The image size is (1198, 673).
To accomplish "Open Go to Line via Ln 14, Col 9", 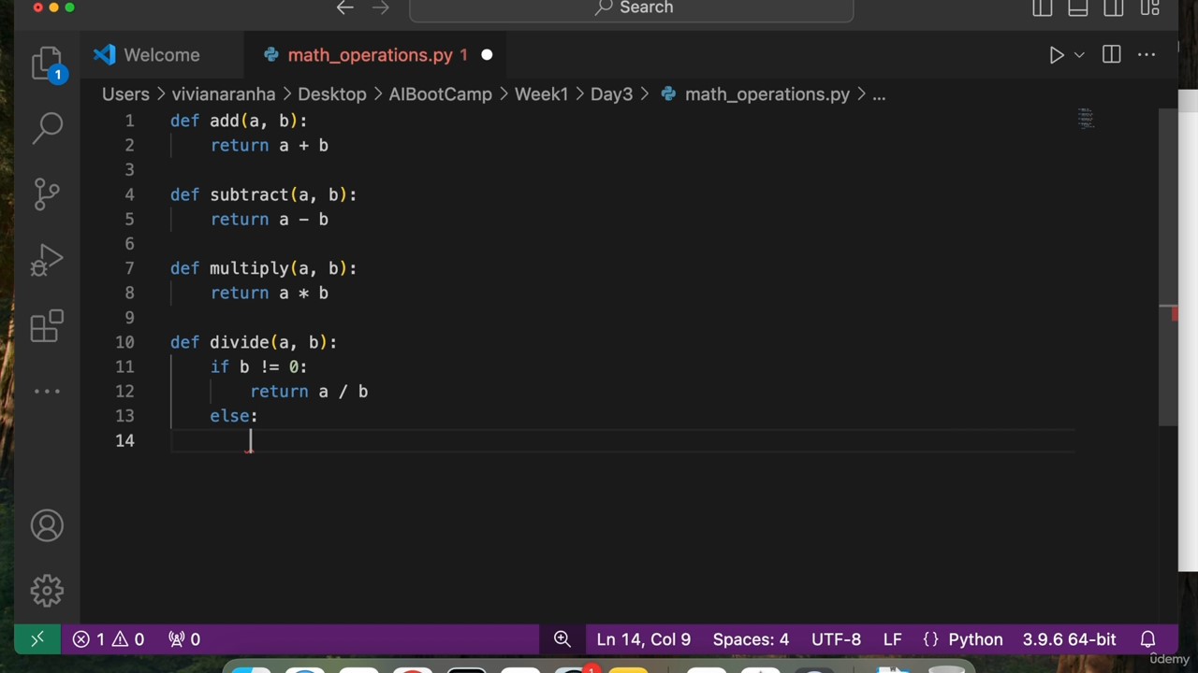I will point(643,639).
